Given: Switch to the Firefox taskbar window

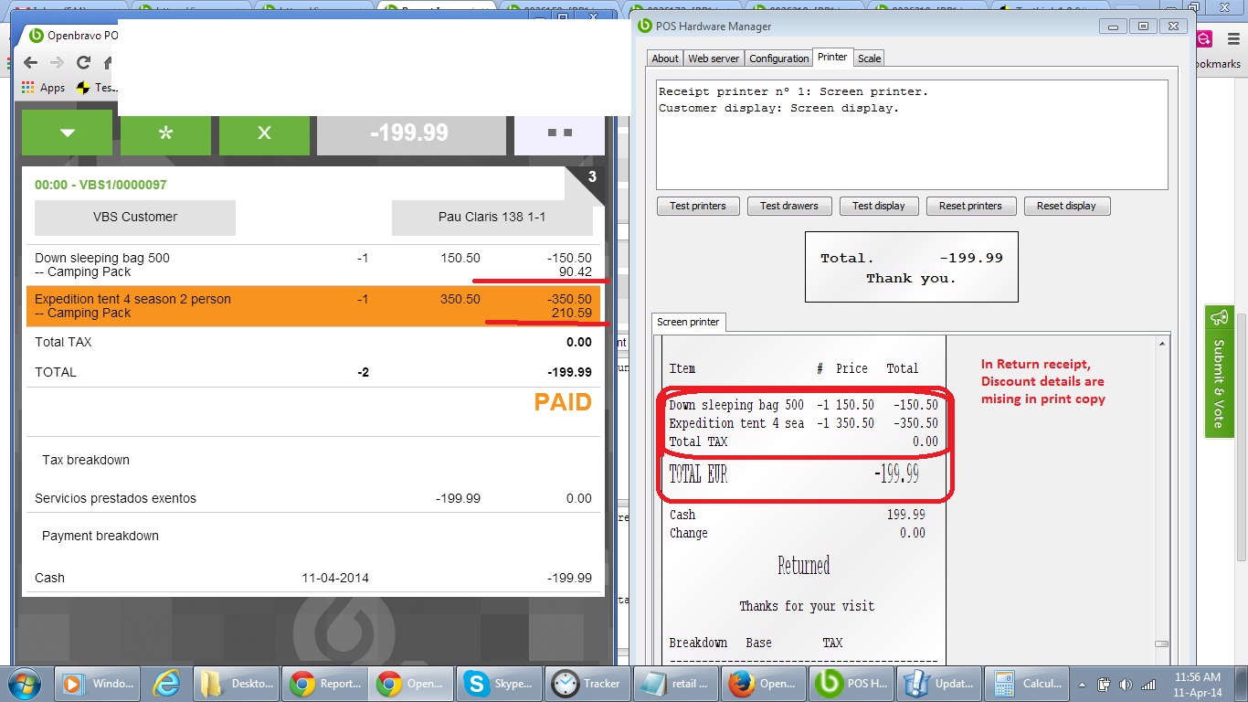Looking at the screenshot, I should point(764,683).
